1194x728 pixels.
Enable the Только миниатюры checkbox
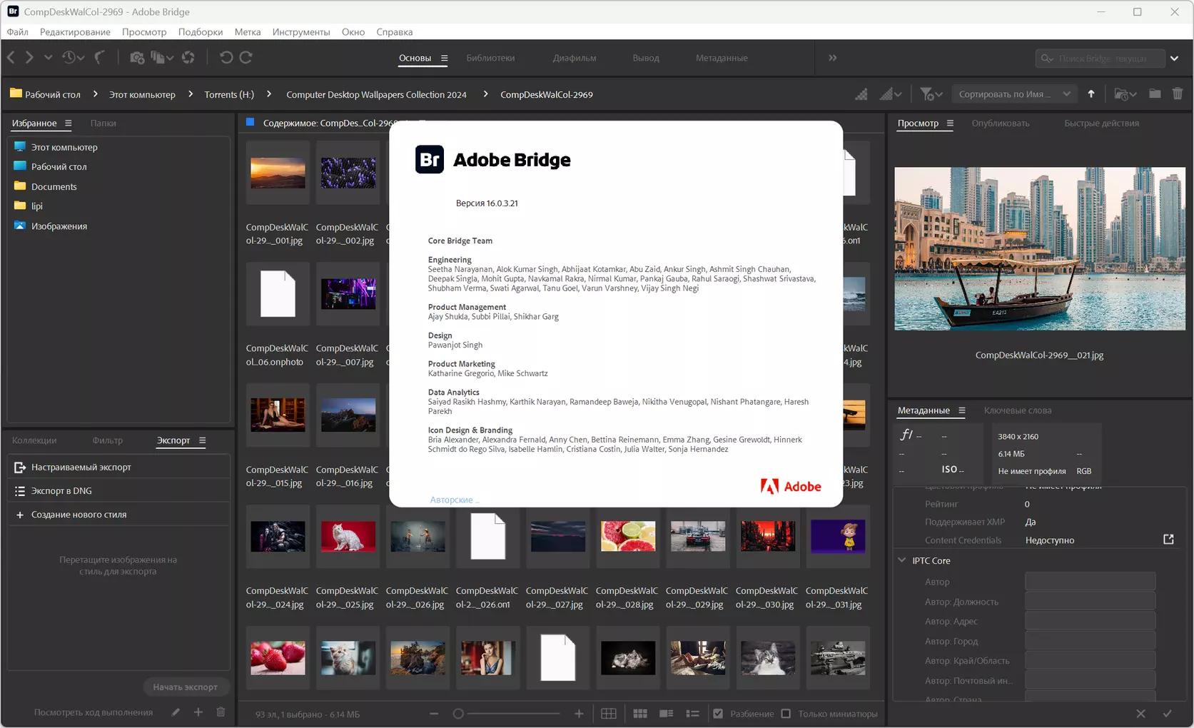pos(786,714)
